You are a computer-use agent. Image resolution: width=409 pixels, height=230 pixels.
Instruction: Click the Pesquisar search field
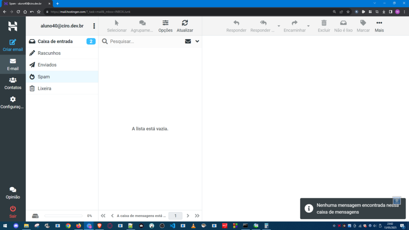[x=144, y=41]
